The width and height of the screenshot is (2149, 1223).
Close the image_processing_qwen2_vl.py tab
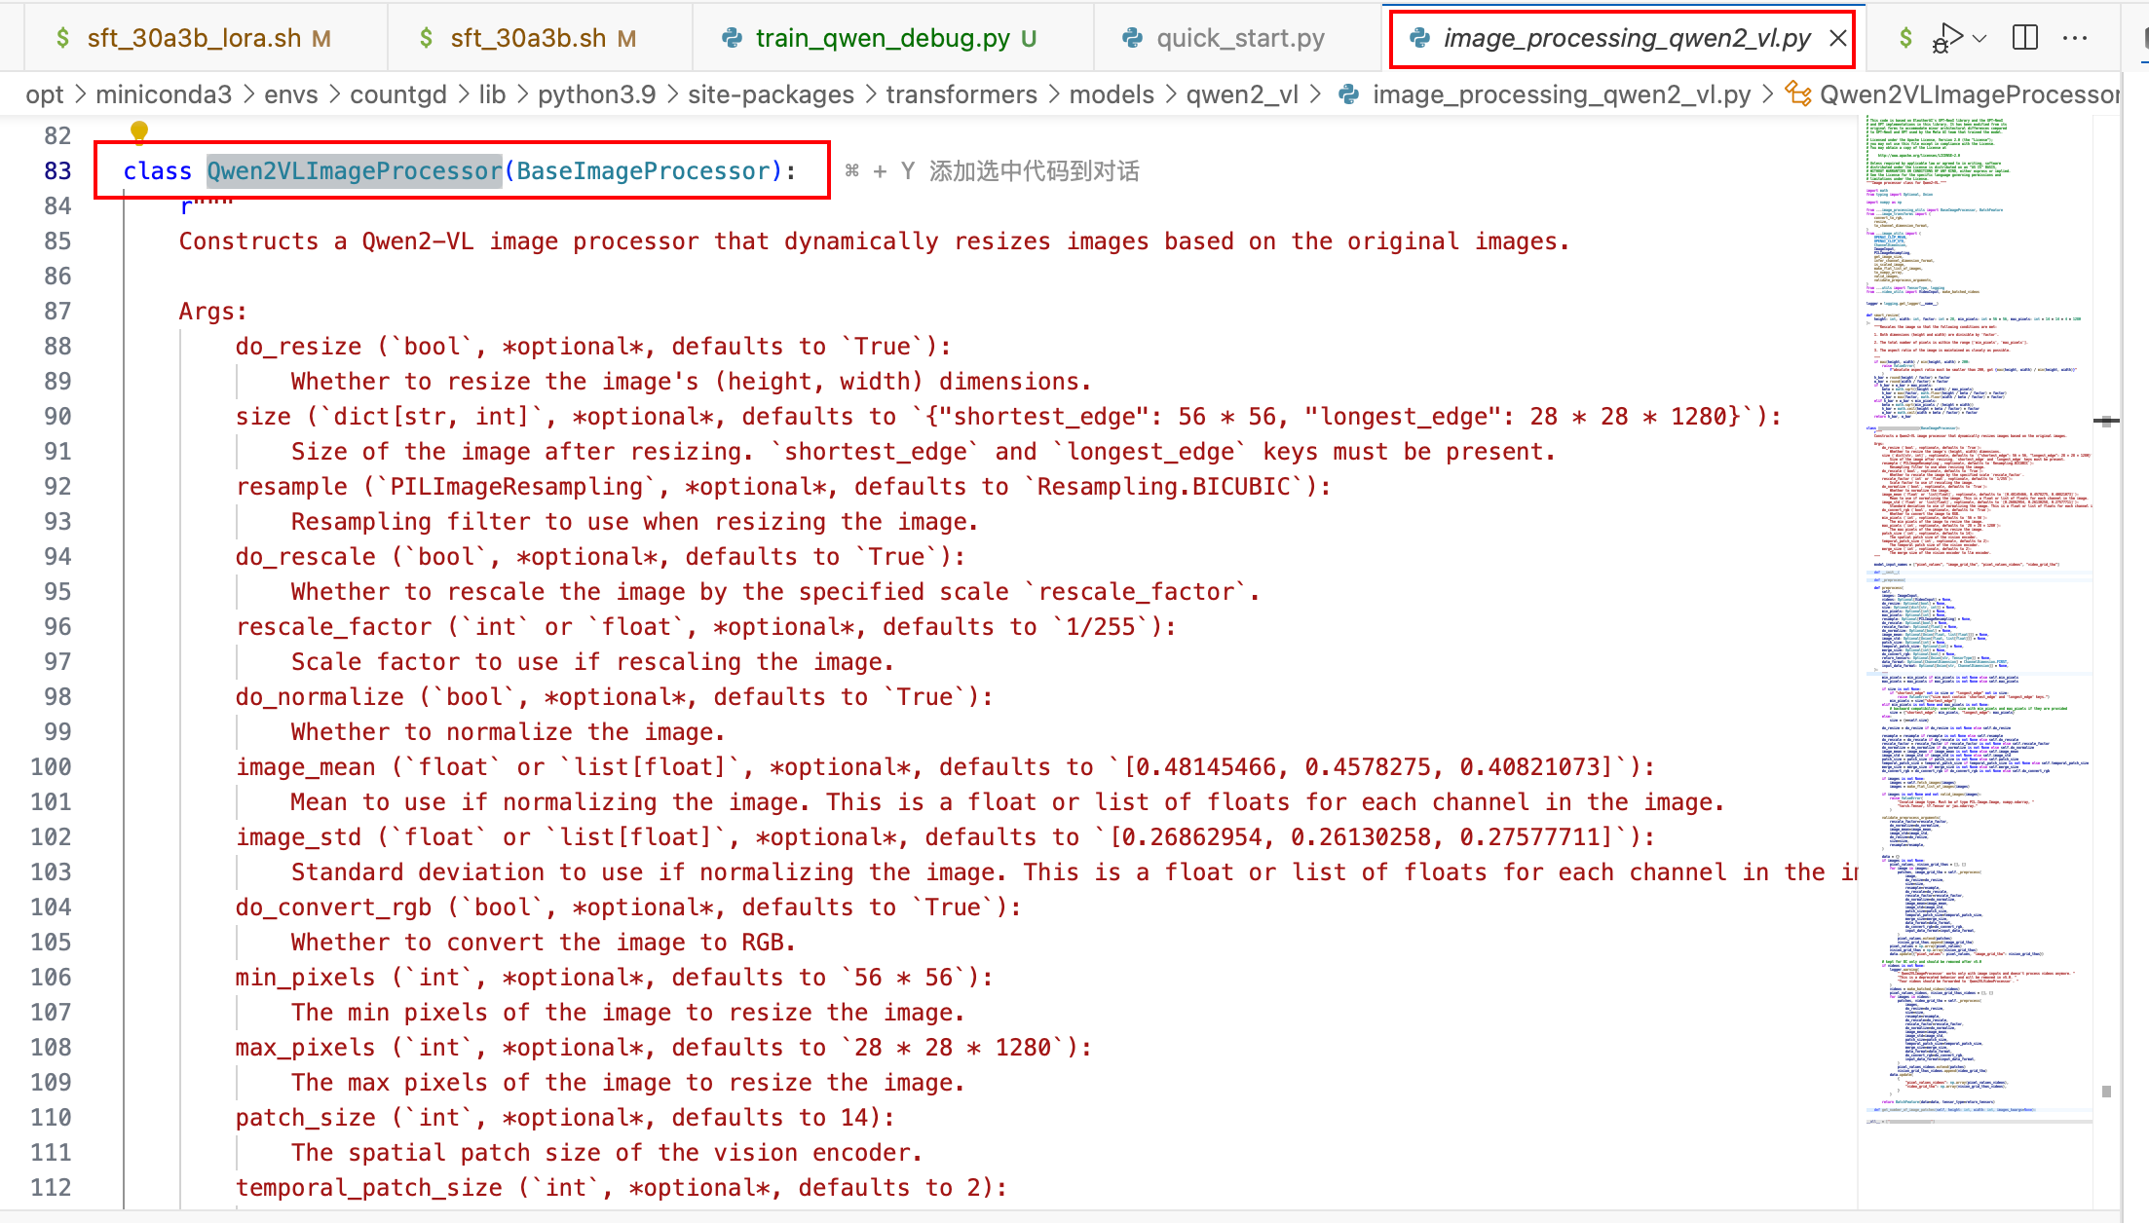(x=1837, y=38)
